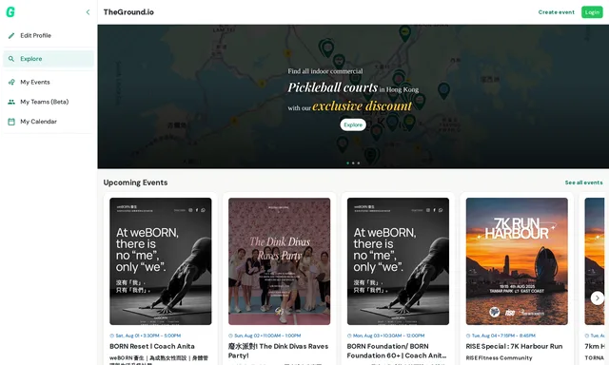Screen dimensions: 609x365
Task: Advance events carousel with right arrow
Action: [598, 298]
